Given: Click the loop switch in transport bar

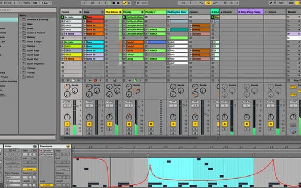Looking at the screenshot, I should [x=208, y=3].
